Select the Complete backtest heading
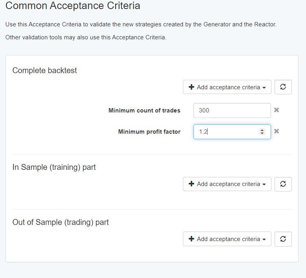 pos(45,70)
